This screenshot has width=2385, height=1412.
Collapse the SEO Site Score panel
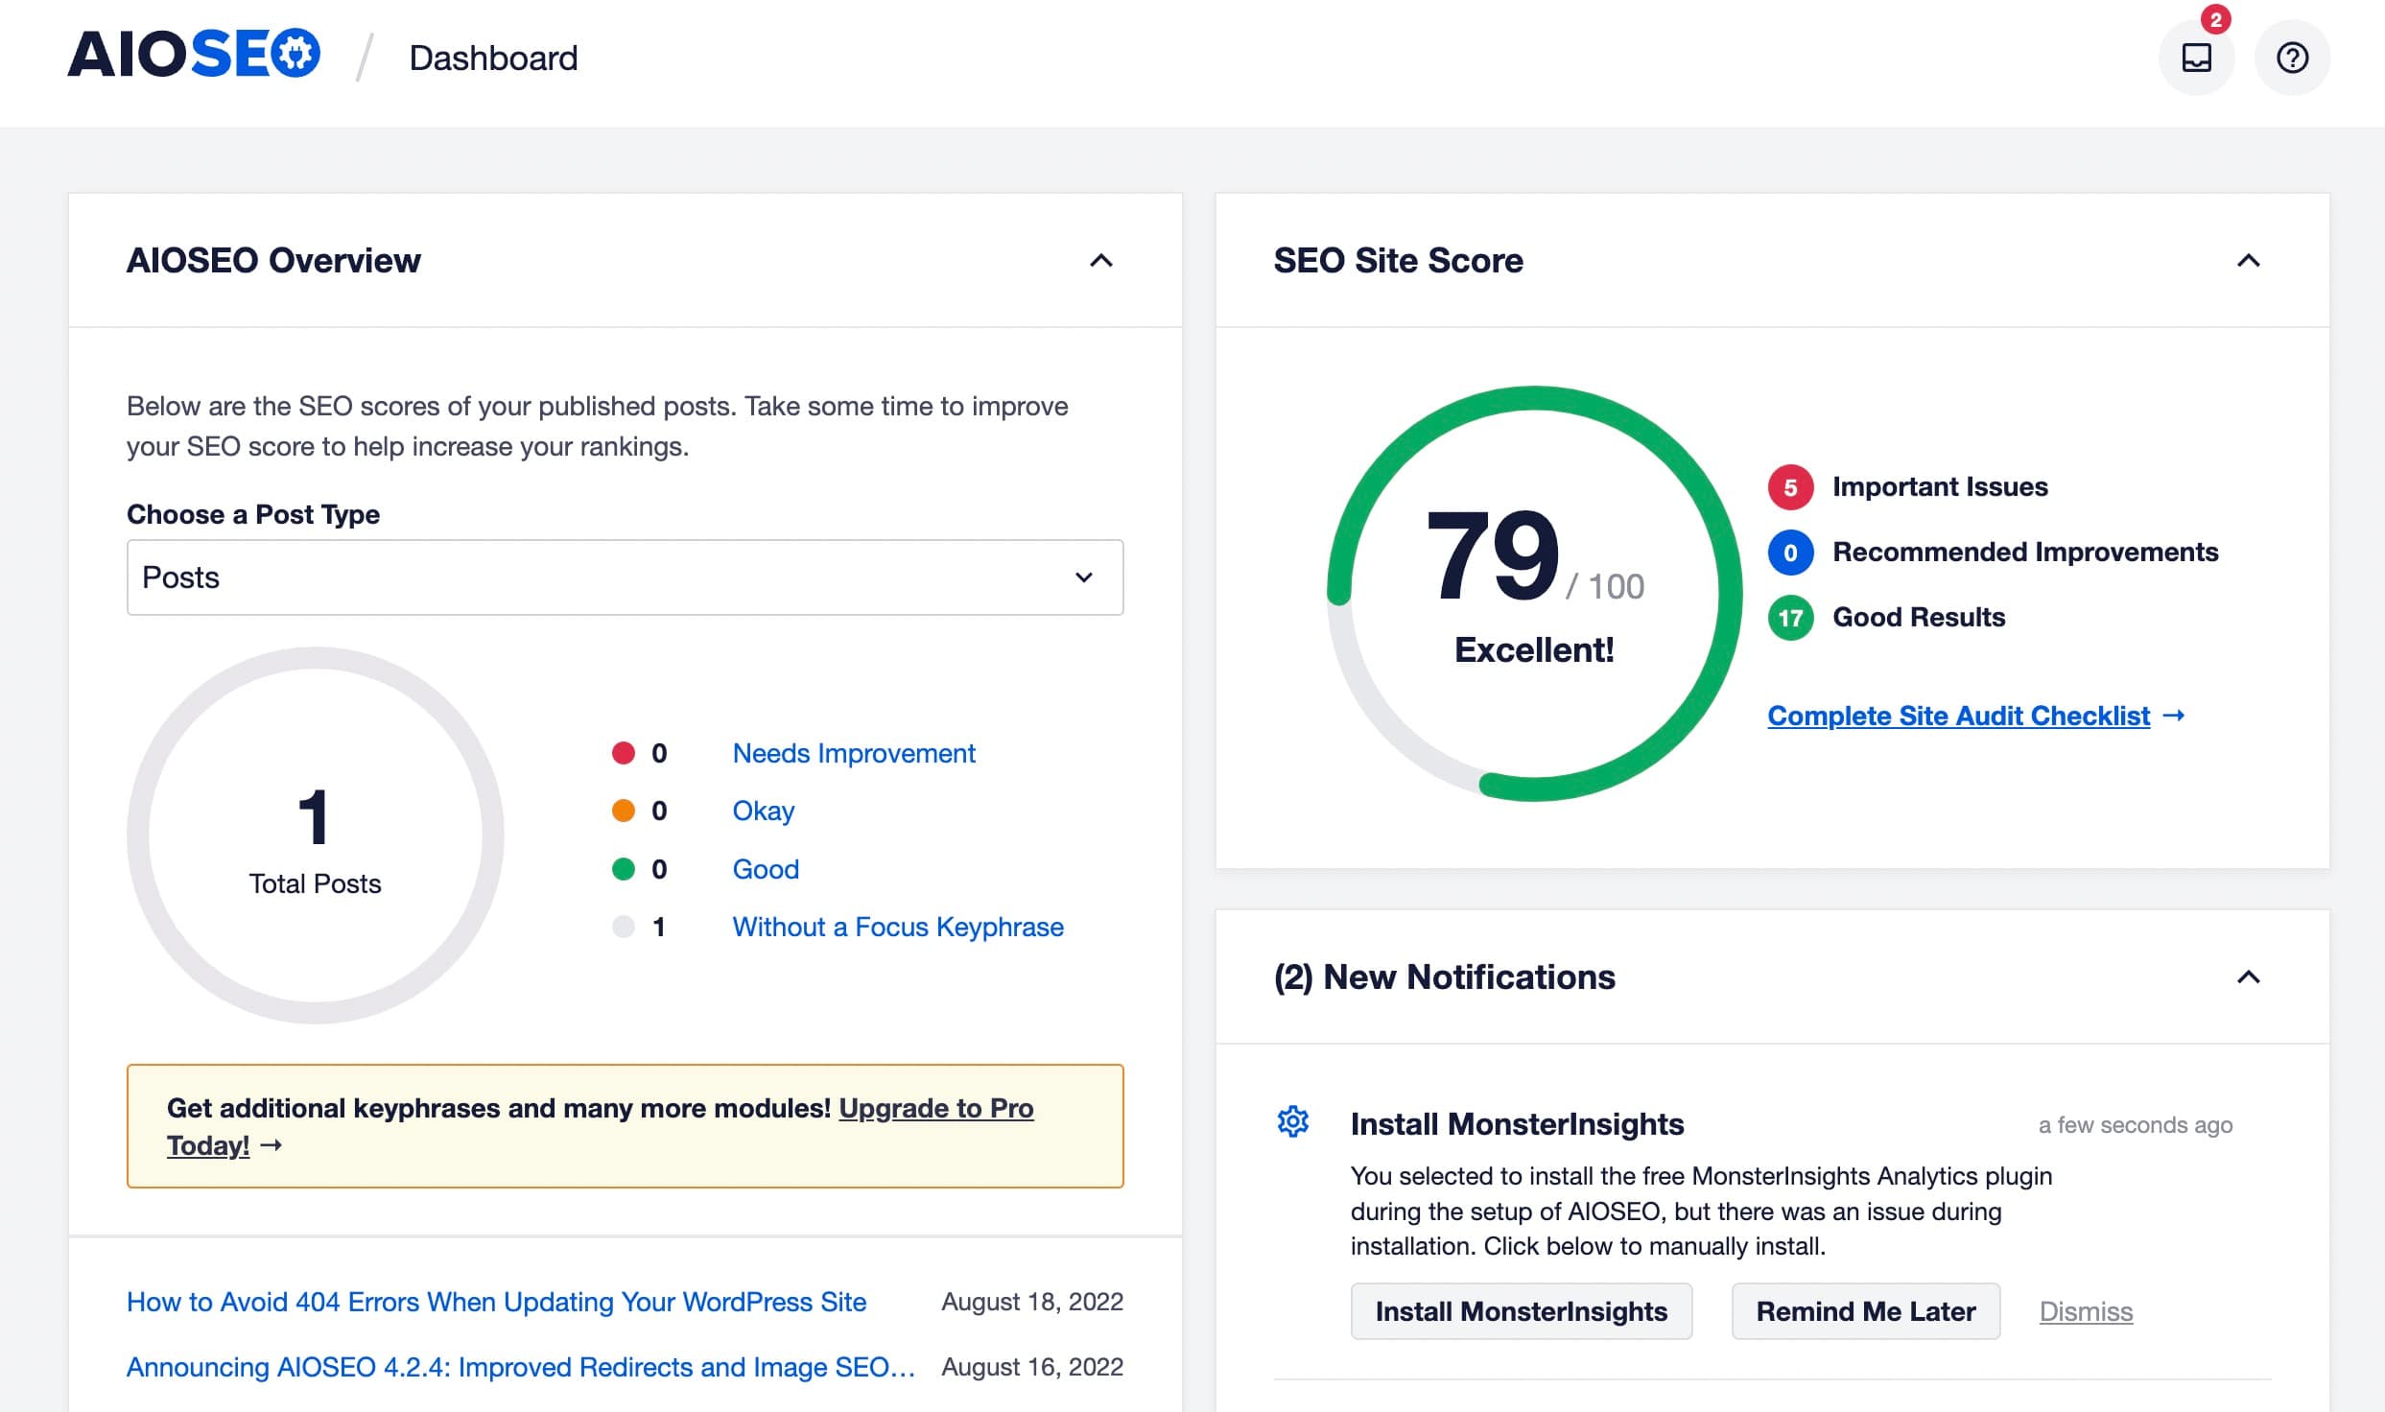coord(2250,261)
